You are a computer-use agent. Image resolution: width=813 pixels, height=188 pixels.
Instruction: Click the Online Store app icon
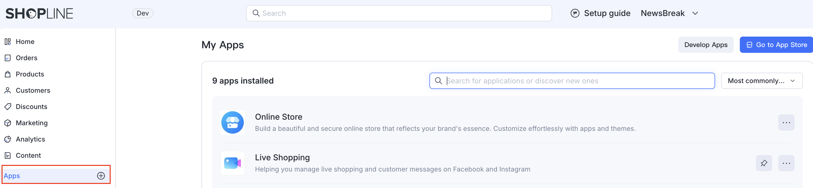233,123
